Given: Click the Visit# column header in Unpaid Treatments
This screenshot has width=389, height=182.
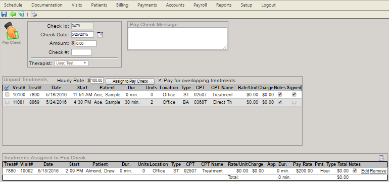Looking at the screenshot, I should point(19,88).
